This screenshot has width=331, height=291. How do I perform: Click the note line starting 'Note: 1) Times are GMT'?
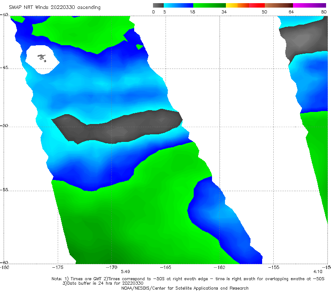coord(188,279)
